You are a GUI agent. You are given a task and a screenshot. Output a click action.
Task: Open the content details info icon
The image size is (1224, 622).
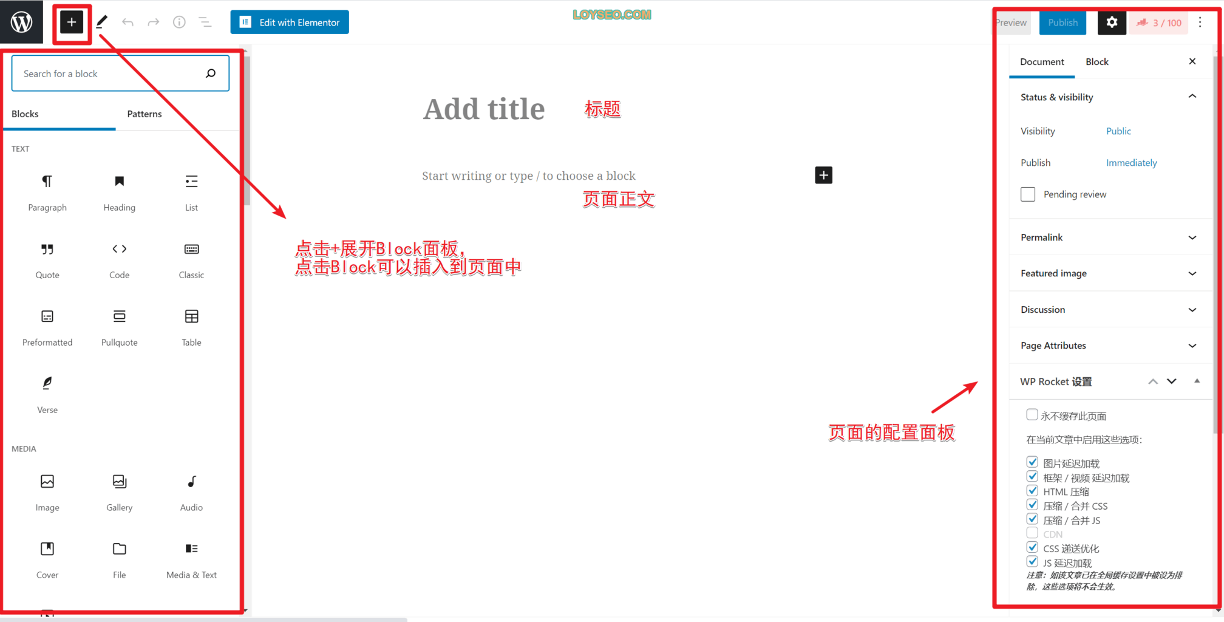pyautogui.click(x=179, y=22)
